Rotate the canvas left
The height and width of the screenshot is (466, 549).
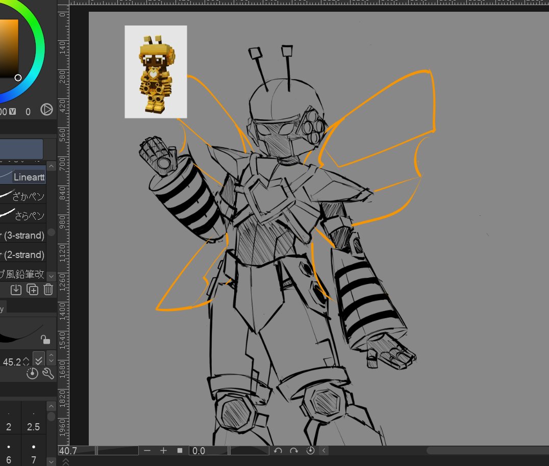point(278,451)
